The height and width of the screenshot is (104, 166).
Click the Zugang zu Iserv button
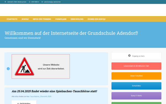(x=136, y=56)
